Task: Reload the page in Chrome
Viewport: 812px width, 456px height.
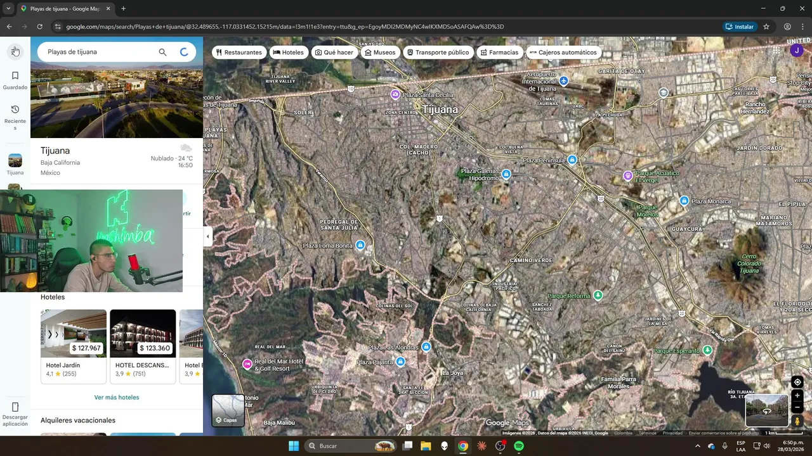Action: (39, 27)
